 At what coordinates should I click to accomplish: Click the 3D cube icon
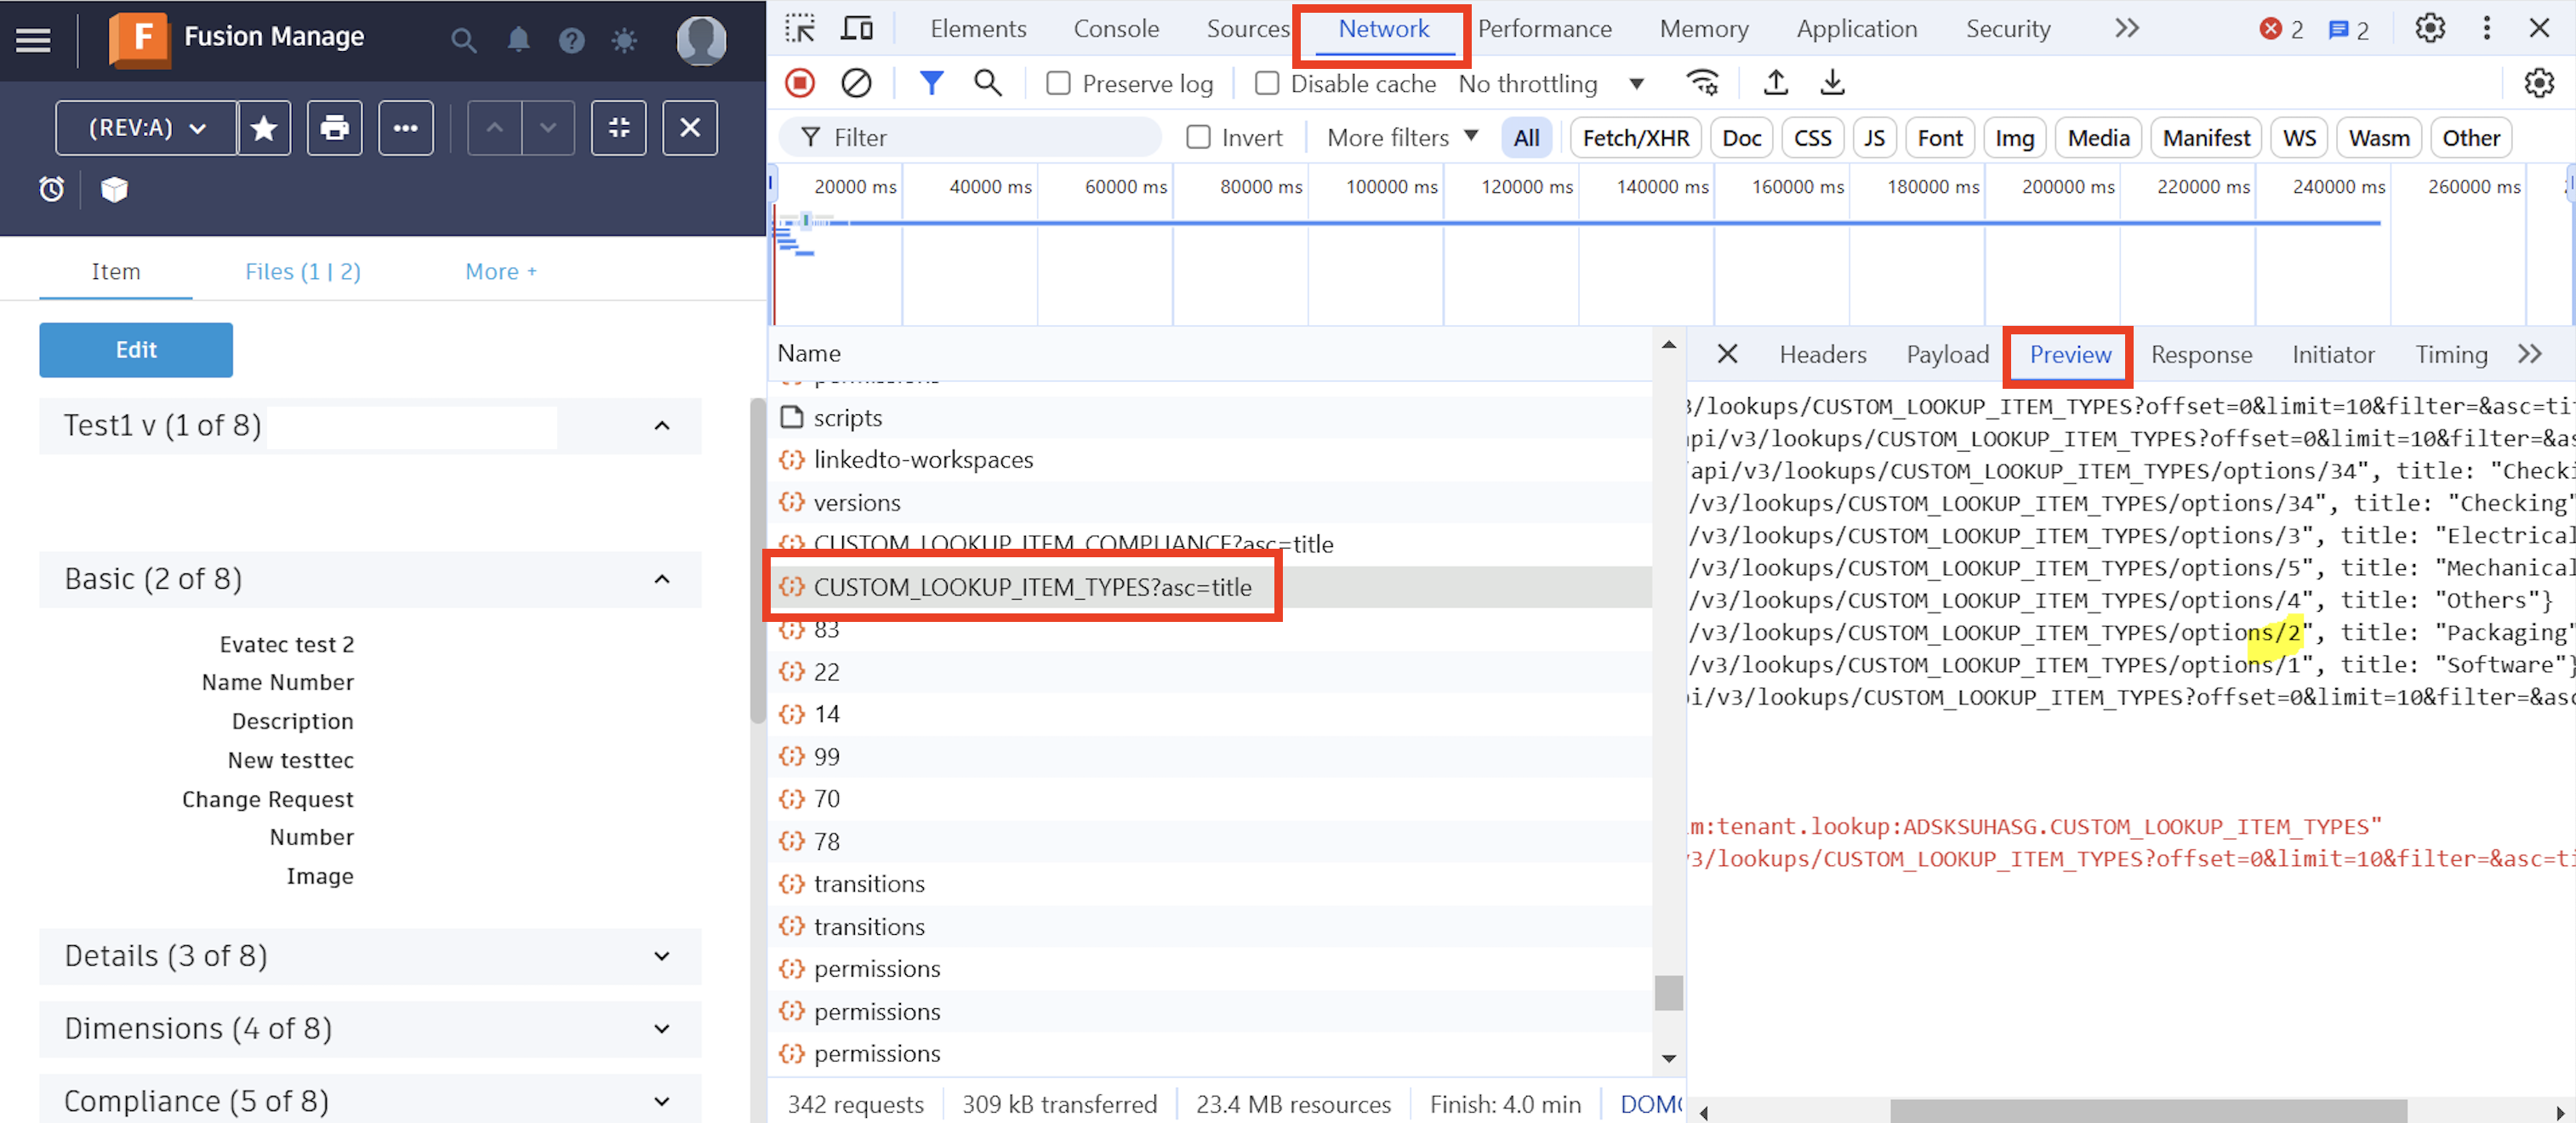pyautogui.click(x=114, y=189)
